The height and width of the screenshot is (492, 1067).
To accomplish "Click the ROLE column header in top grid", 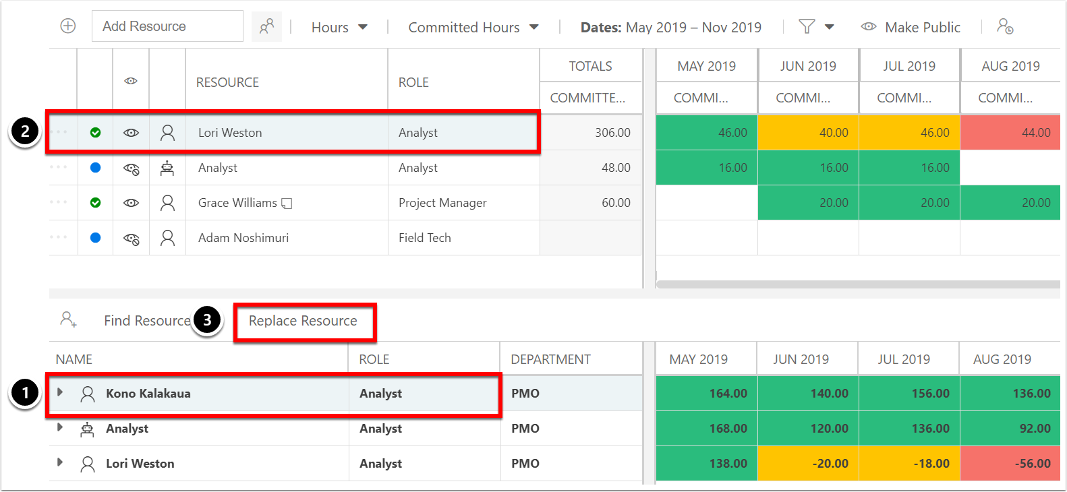I will coord(413,82).
